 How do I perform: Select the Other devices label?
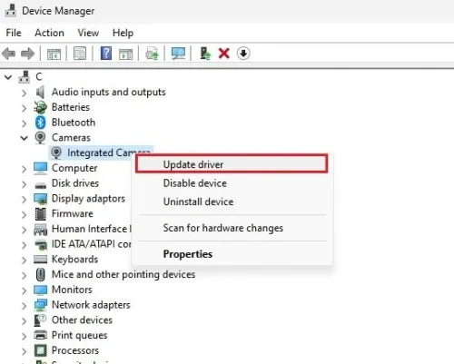[82, 320]
